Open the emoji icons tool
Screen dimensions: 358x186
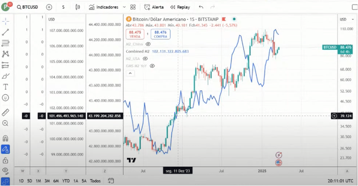pyautogui.click(x=5, y=98)
